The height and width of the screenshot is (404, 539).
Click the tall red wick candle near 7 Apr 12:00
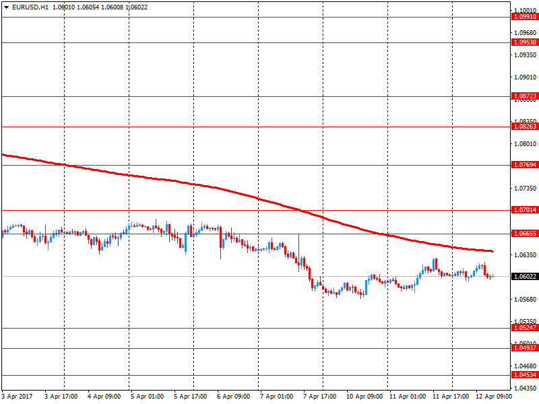[298, 252]
